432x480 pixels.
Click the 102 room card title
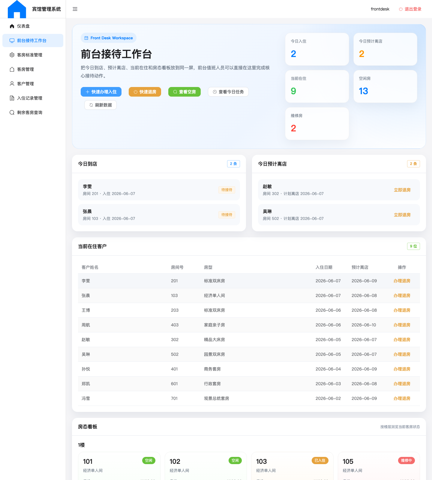tap(175, 461)
